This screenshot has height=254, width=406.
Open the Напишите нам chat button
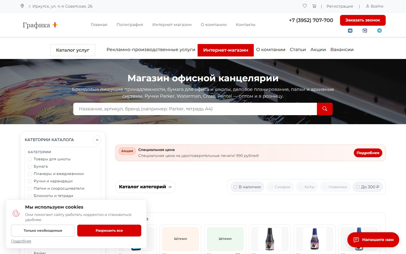(373, 240)
